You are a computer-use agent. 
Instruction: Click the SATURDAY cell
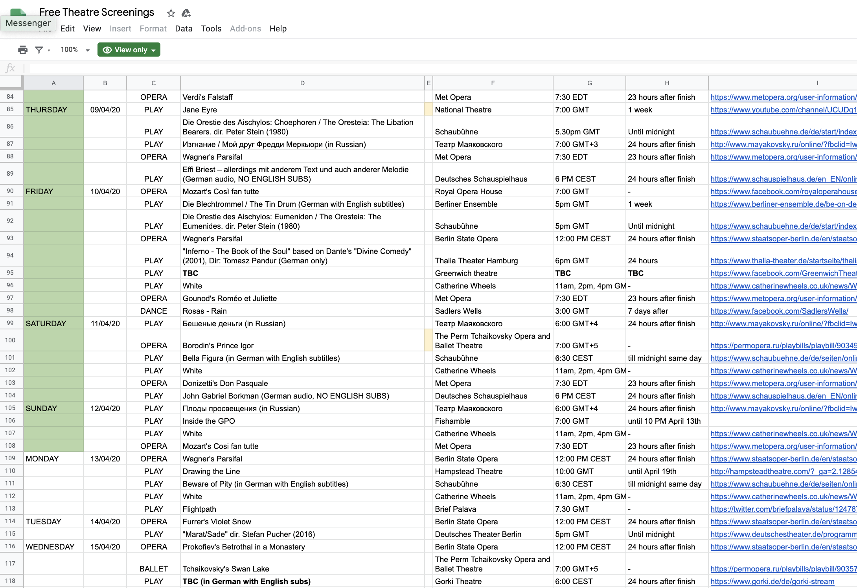[53, 323]
